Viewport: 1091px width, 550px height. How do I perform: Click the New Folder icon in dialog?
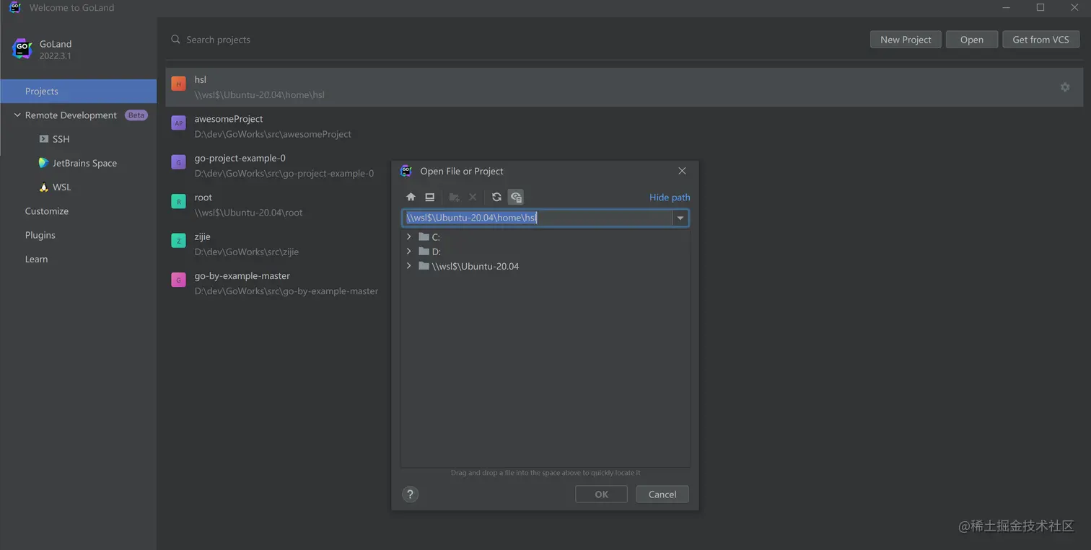coord(454,197)
